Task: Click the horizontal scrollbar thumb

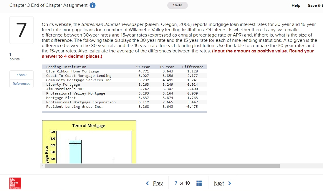Action: coord(162,166)
